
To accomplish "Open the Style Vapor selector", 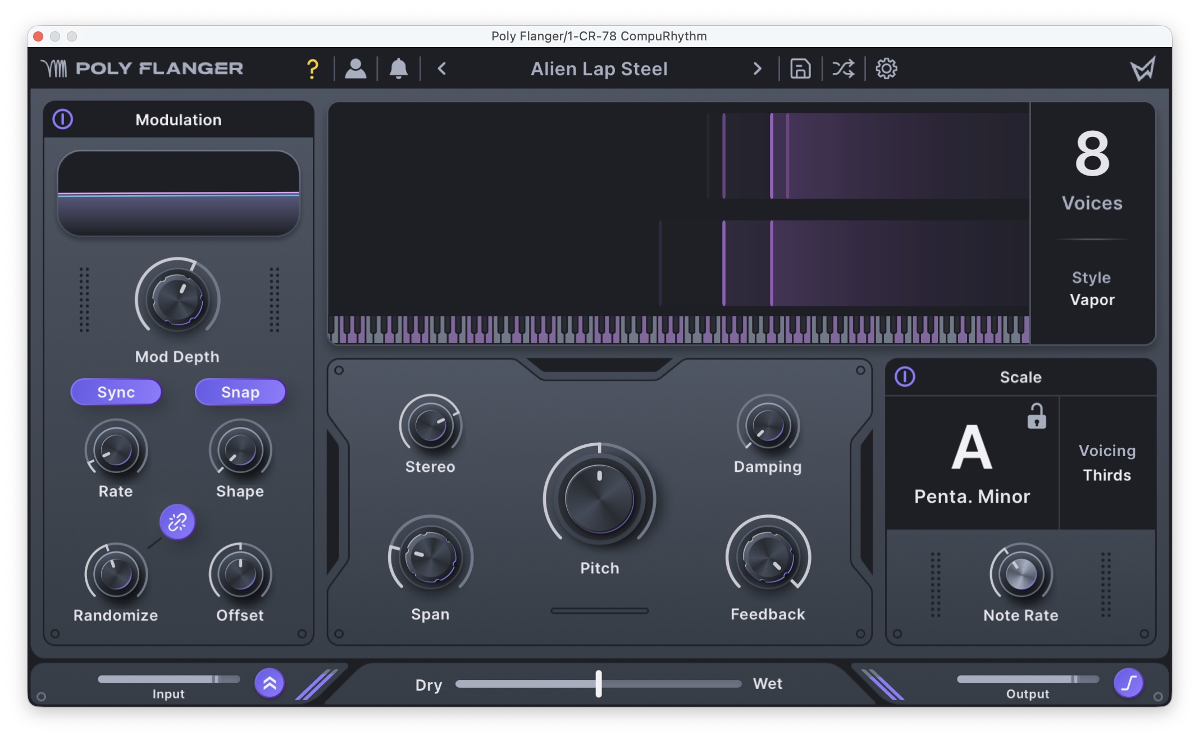I will point(1091,289).
